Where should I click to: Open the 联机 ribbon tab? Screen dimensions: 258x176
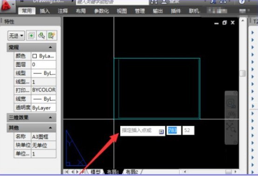(194, 11)
